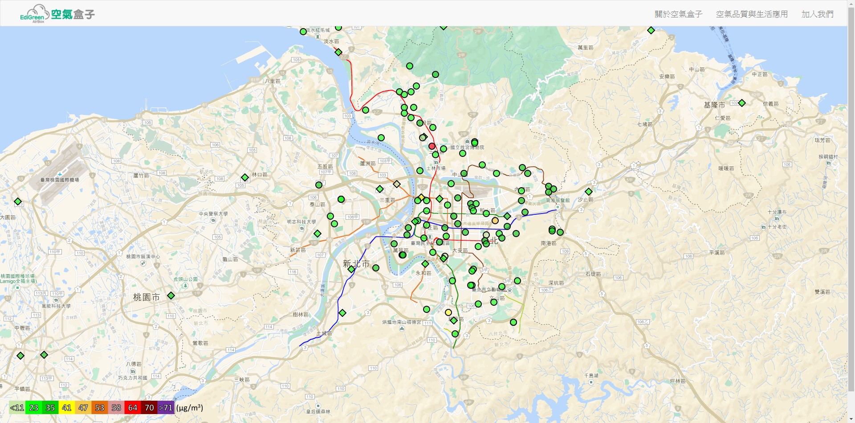Click the 明志科技大學 map label
The width and height of the screenshot is (855, 423).
301,222
